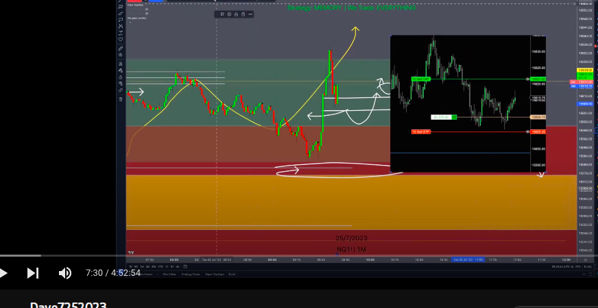Open the Trade tab in bottom panel
Screen dimensions: 598x308
232,274
